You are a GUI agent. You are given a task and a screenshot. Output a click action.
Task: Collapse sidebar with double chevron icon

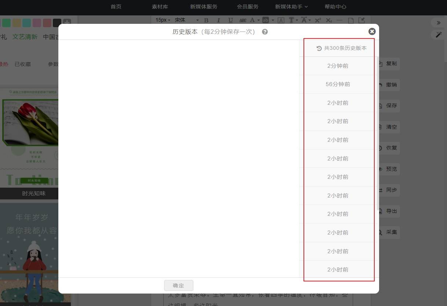[x=438, y=23]
